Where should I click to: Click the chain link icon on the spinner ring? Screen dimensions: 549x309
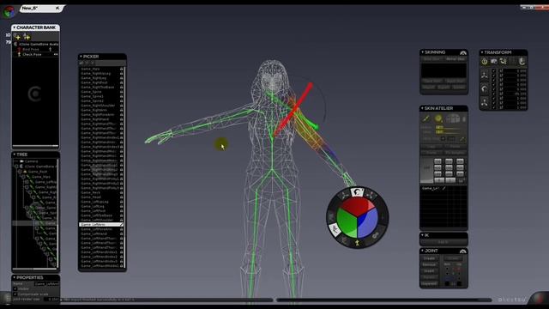click(376, 235)
